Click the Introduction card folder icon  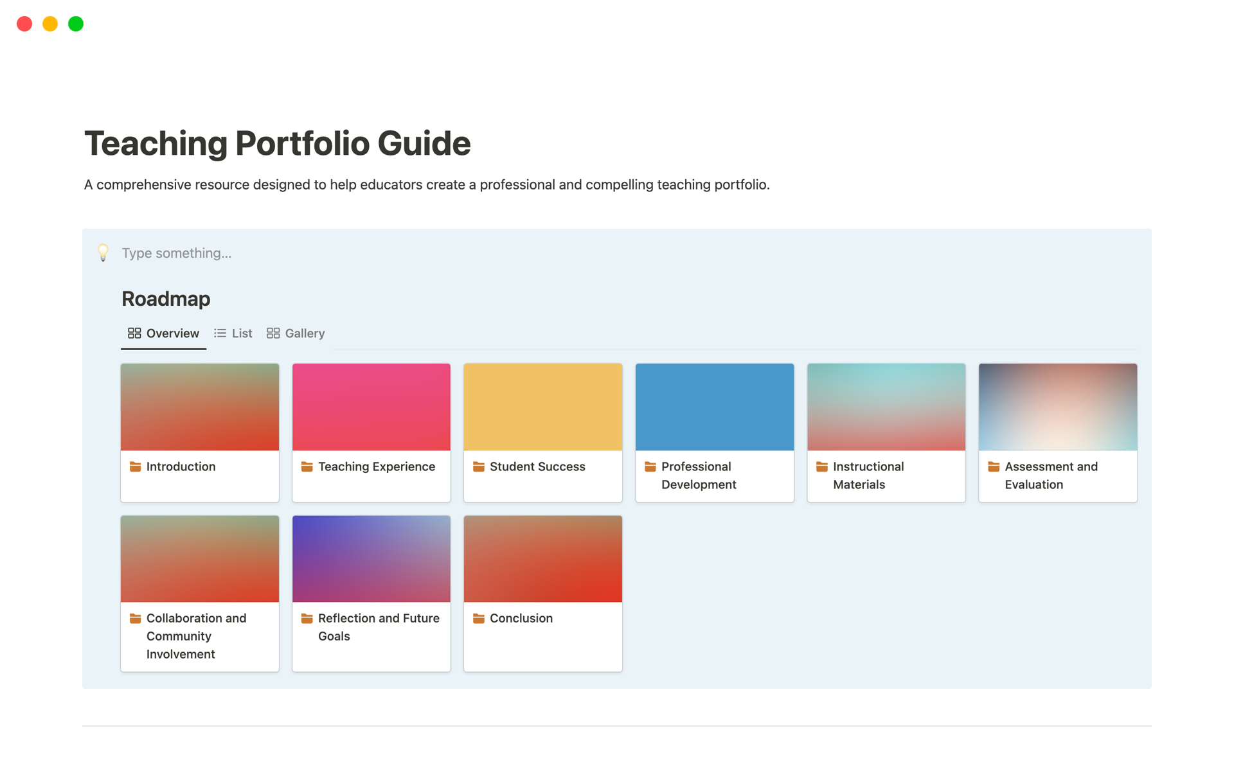[135, 466]
